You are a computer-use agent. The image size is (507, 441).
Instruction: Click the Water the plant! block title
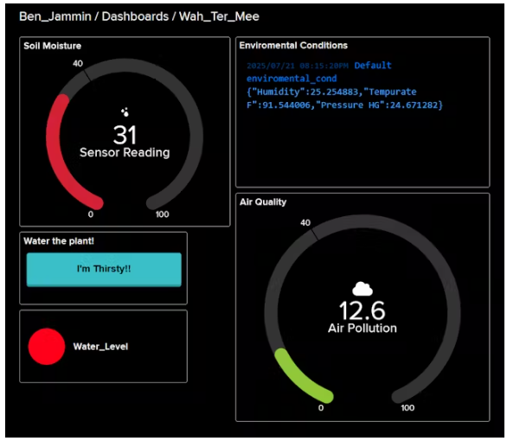click(x=59, y=241)
